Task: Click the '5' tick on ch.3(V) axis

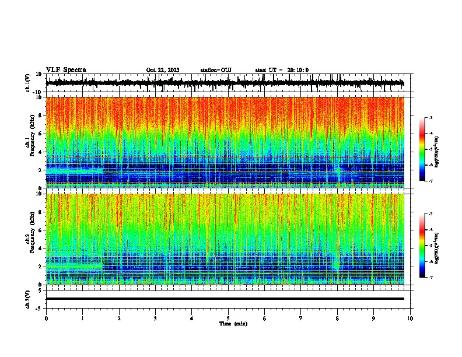Action: click(x=41, y=290)
